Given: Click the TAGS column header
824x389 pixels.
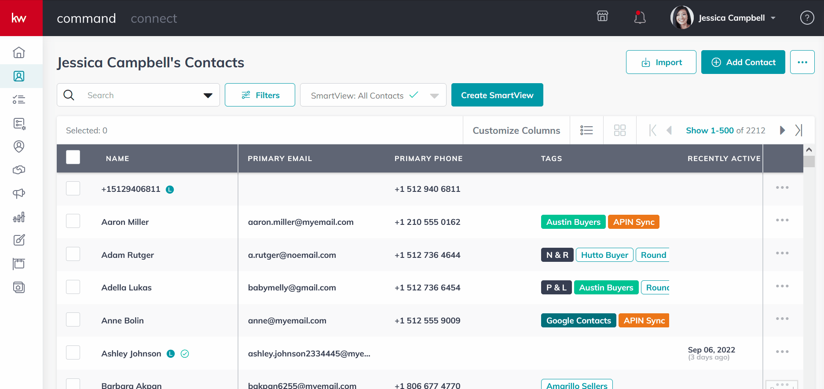Looking at the screenshot, I should (x=552, y=158).
